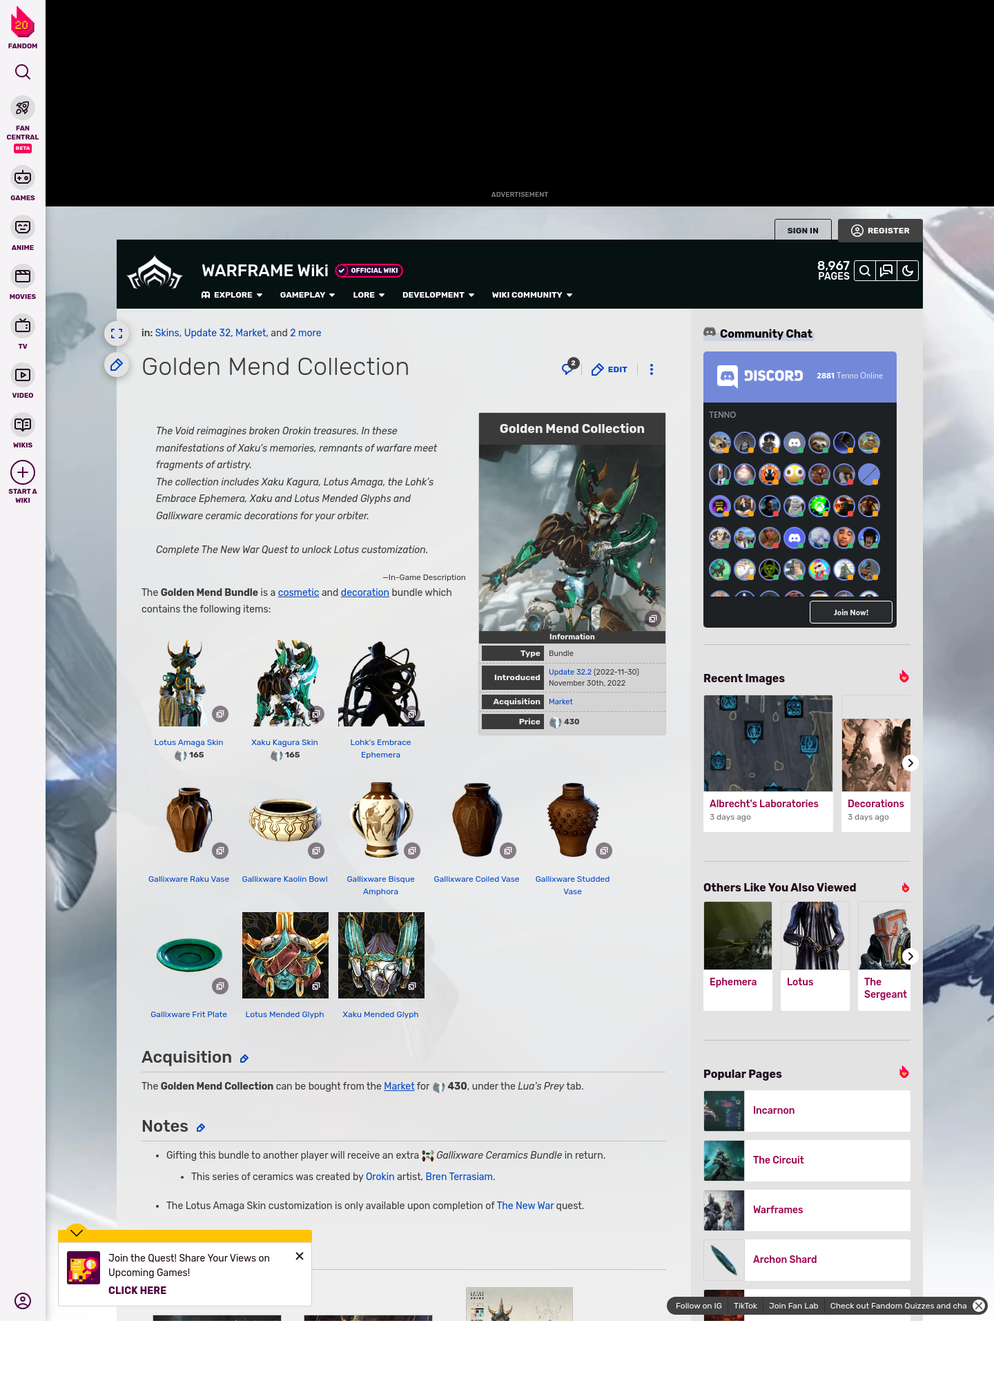Open the wiki discussions icon in header
The width and height of the screenshot is (994, 1381).
pyautogui.click(x=886, y=271)
